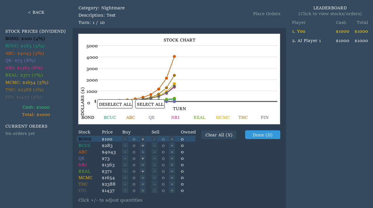Decrease ABC sell quantity with minus
Screen dimensions: 373x208
154,152
